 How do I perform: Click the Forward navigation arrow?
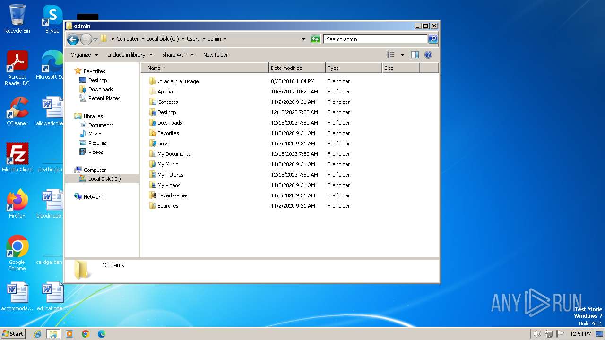tap(86, 39)
